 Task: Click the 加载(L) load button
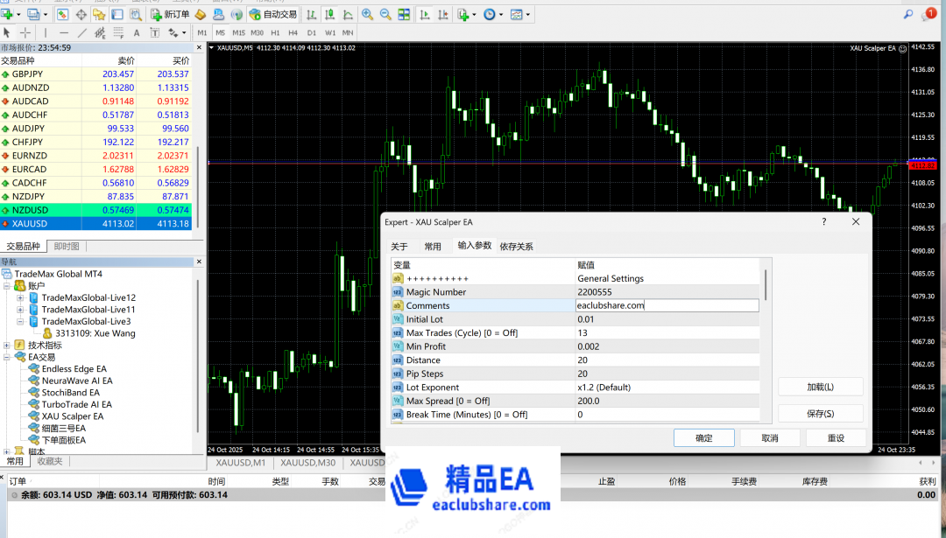(x=820, y=387)
